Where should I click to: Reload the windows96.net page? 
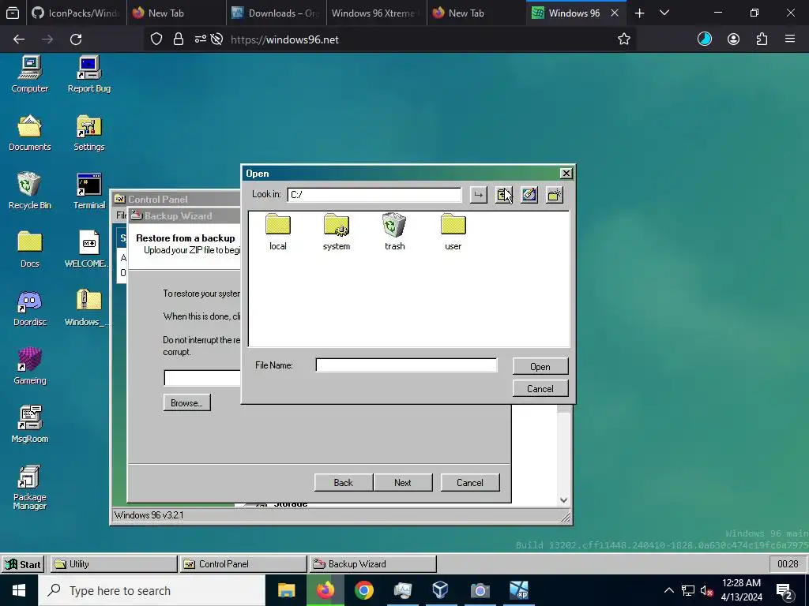click(76, 39)
